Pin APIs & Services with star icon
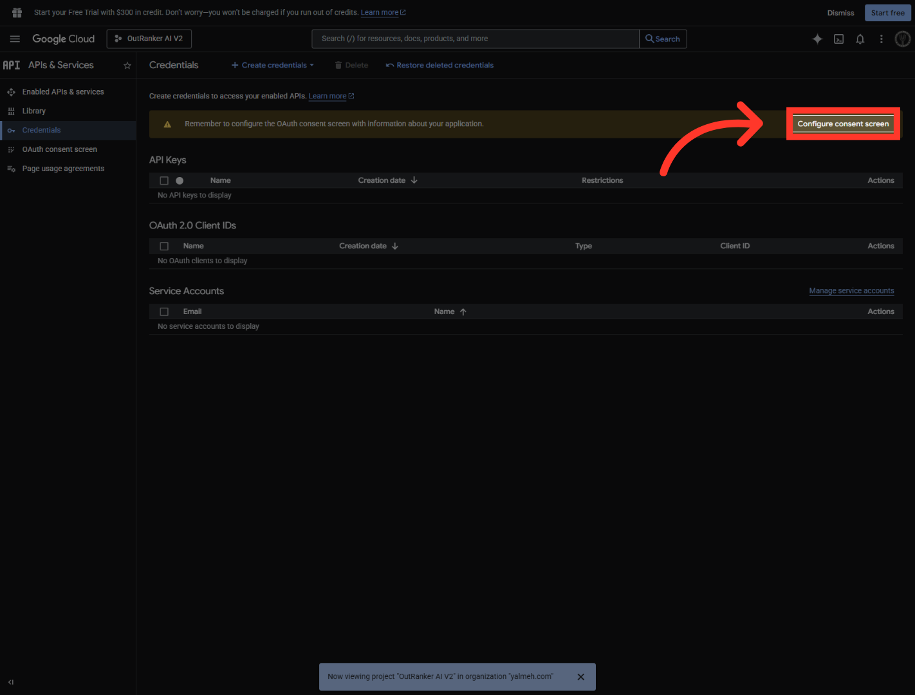 [127, 66]
